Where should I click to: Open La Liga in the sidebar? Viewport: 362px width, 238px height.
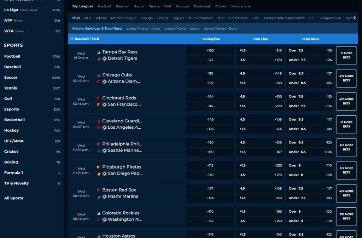32,10
